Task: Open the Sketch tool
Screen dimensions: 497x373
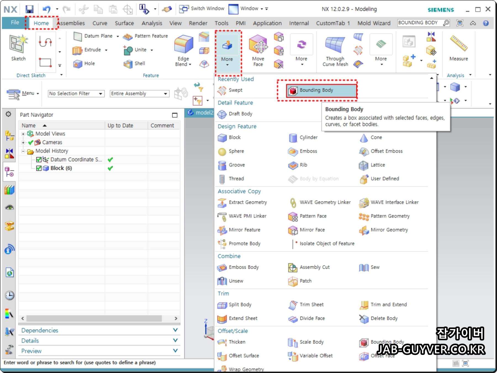Action: tap(18, 47)
